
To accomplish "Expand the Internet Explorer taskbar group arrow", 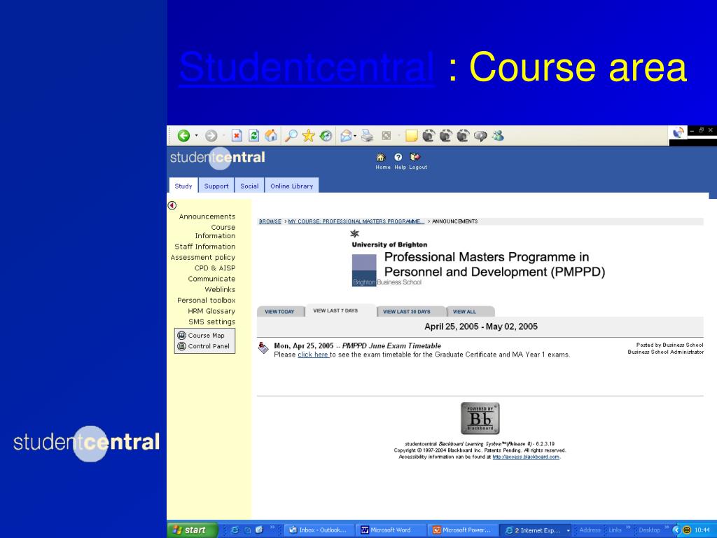I will (x=569, y=531).
